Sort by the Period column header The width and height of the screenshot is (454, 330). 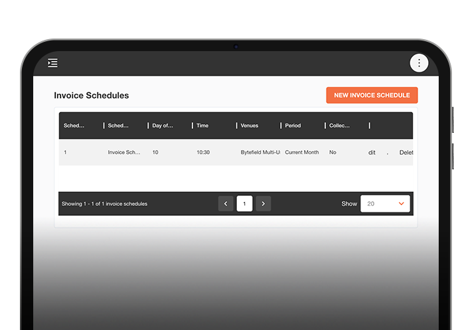click(x=293, y=125)
